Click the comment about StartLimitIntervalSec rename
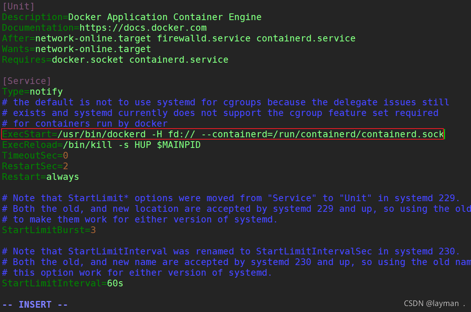471x312 pixels. 231,251
